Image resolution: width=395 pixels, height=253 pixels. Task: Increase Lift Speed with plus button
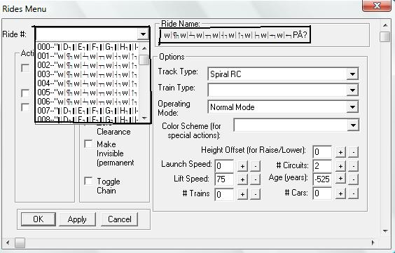pos(242,179)
